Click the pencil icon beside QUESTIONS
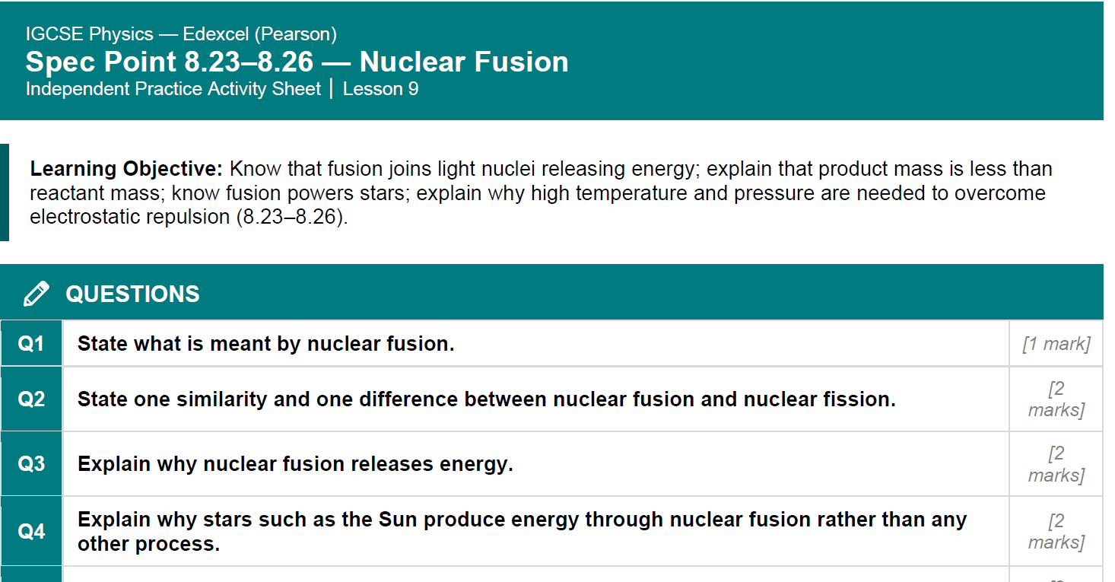1115x582 pixels. tap(37, 294)
